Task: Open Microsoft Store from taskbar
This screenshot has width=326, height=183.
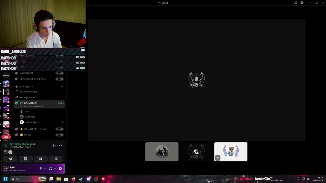Action: click(66, 179)
